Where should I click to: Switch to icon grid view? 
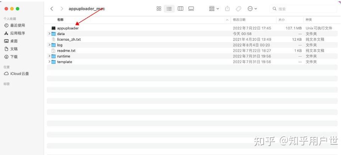(x=159, y=9)
